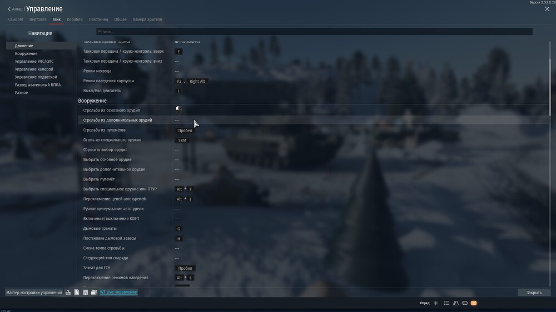The width and height of the screenshot is (556, 312).
Task: Click the vertical scrollbar of the controls list
Action: tap(550, 87)
